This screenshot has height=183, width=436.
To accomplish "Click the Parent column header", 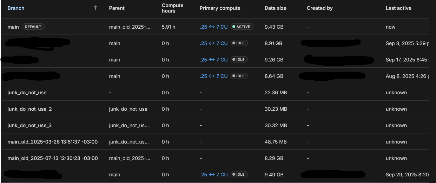I will pos(117,8).
